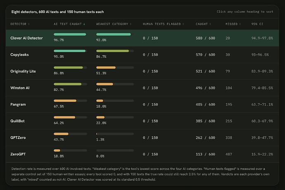The height and width of the screenshot is (190, 285).
Task: Click the 496 / 600 caught value
Action: pos(205,88)
